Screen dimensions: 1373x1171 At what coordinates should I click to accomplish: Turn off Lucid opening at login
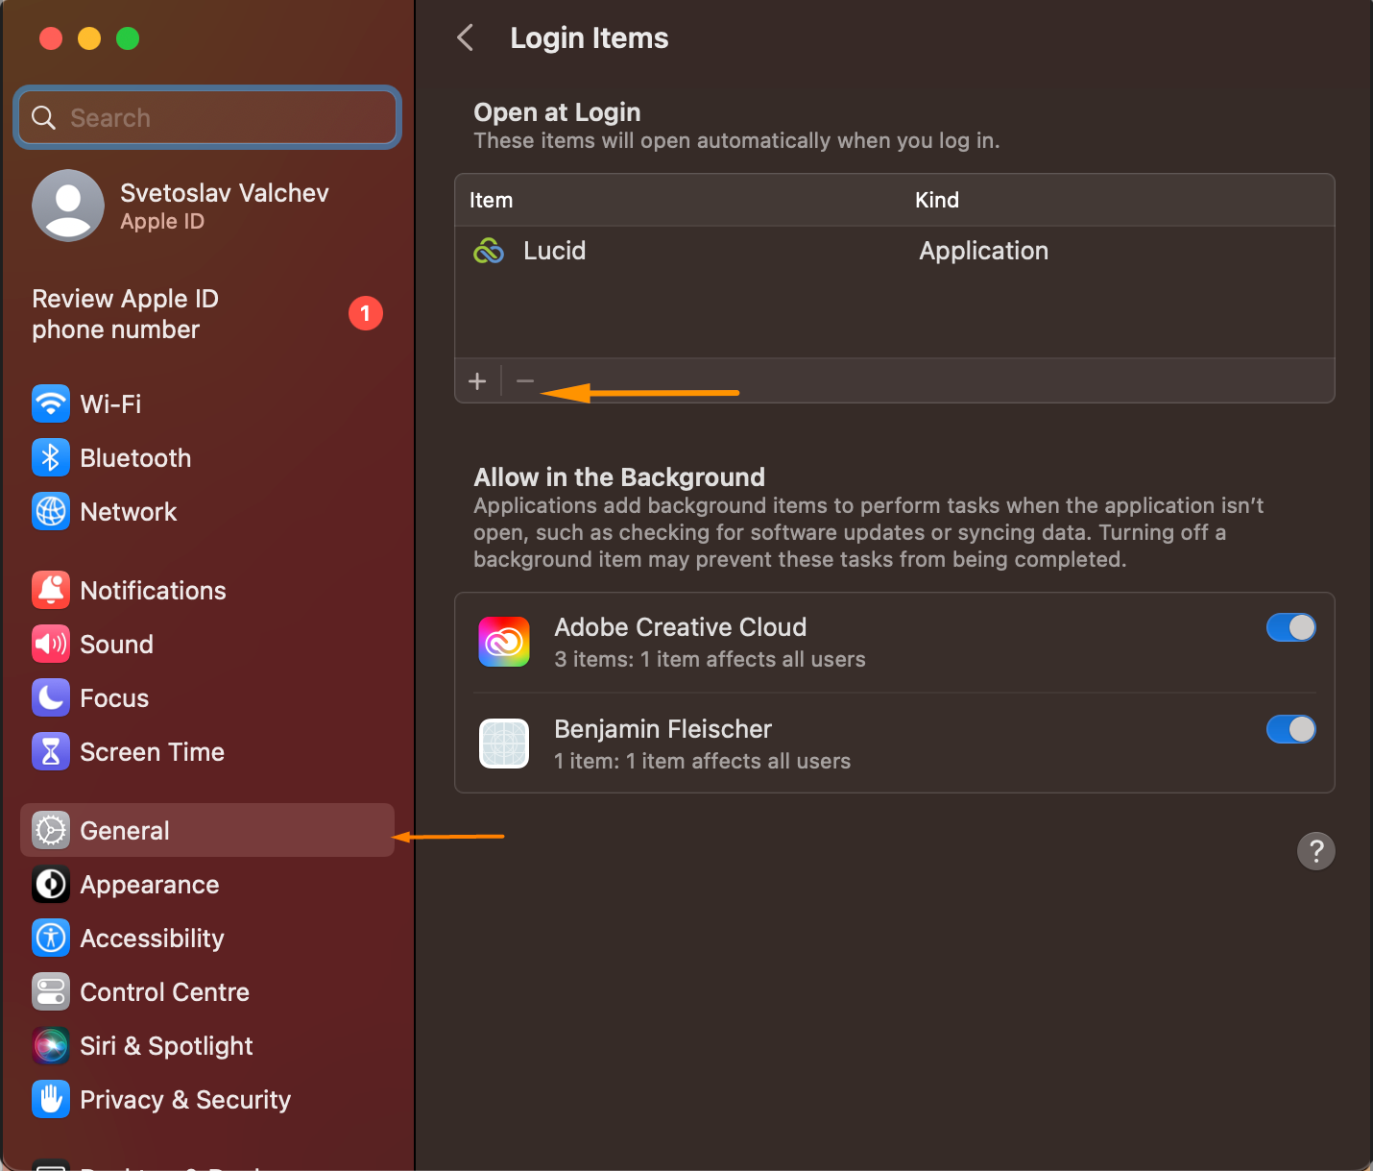pyautogui.click(x=525, y=380)
